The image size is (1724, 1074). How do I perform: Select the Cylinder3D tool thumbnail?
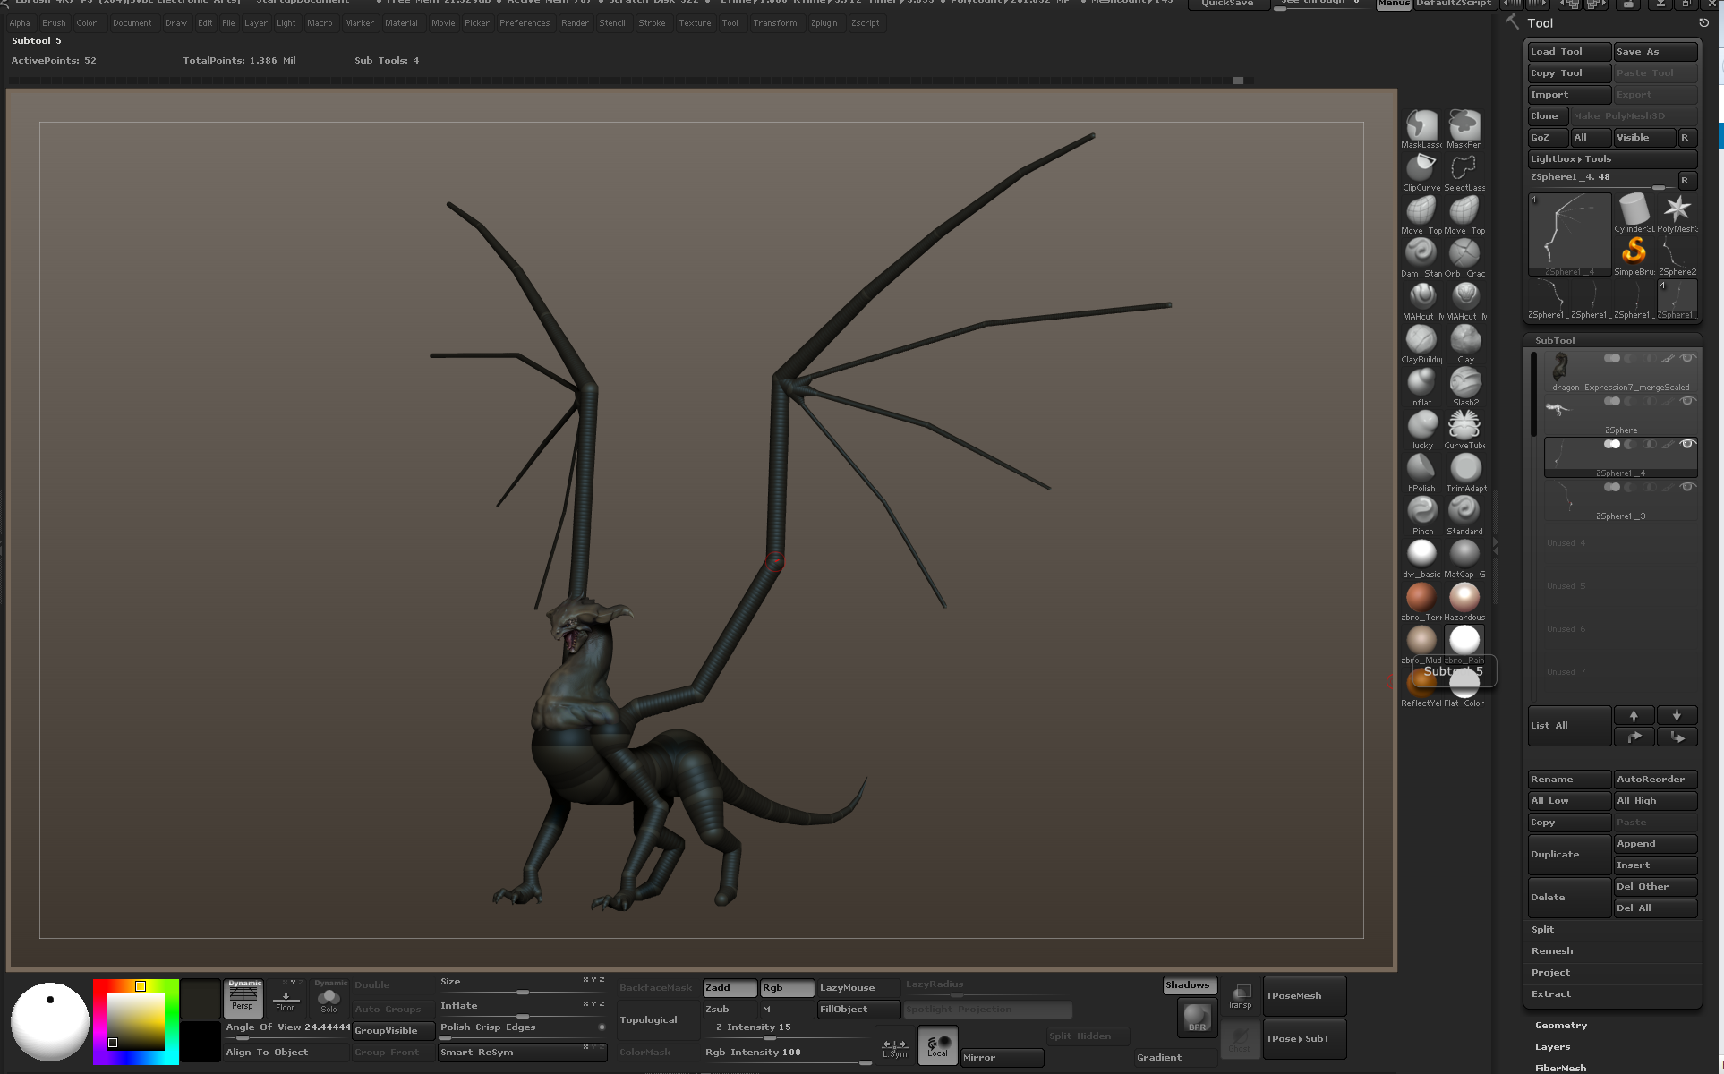click(1634, 212)
